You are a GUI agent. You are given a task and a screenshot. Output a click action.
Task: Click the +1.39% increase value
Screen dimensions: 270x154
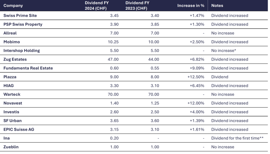(197, 120)
